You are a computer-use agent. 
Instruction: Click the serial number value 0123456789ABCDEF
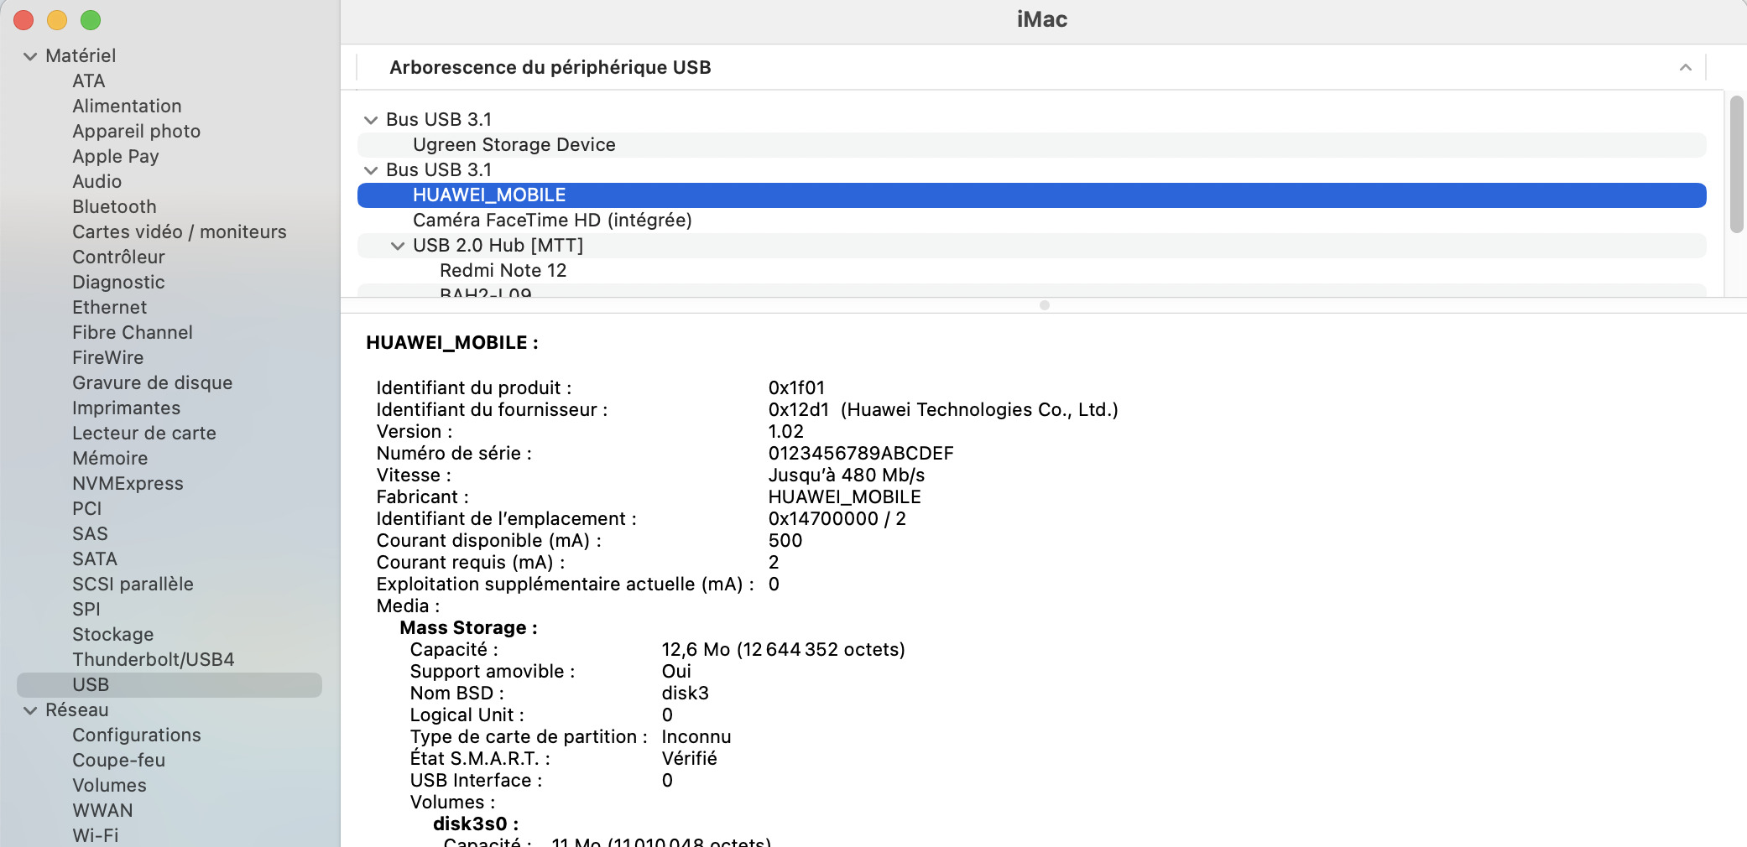tap(861, 453)
